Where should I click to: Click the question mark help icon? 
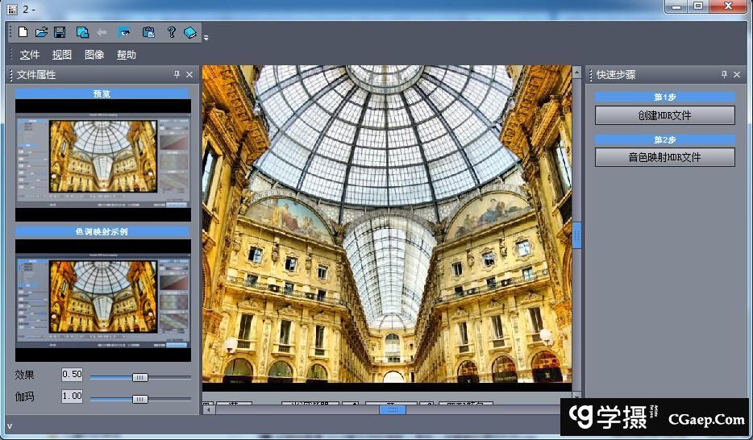tap(171, 32)
